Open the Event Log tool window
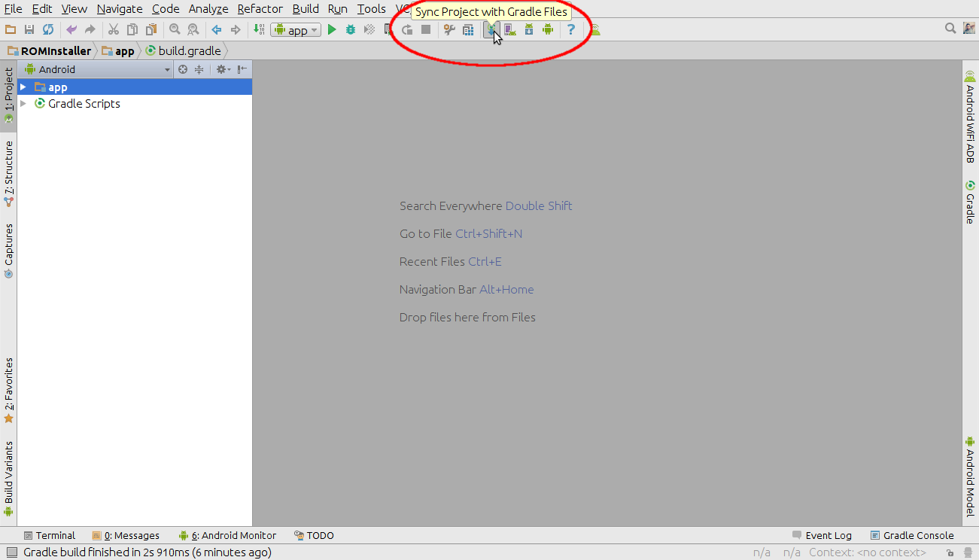 822,536
